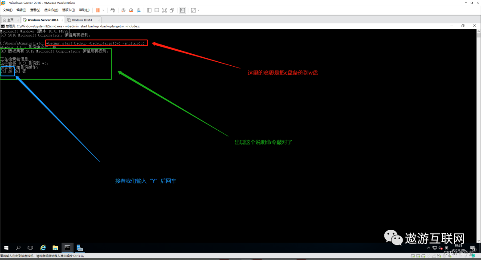Click the CD/DVD drive status icon
The height and width of the screenshot is (260, 481).
click(x=429, y=256)
